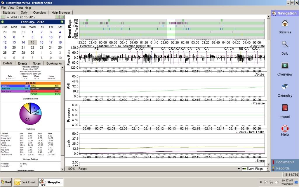
Task: Click the Flow Rate graph title
Action: click(69, 58)
